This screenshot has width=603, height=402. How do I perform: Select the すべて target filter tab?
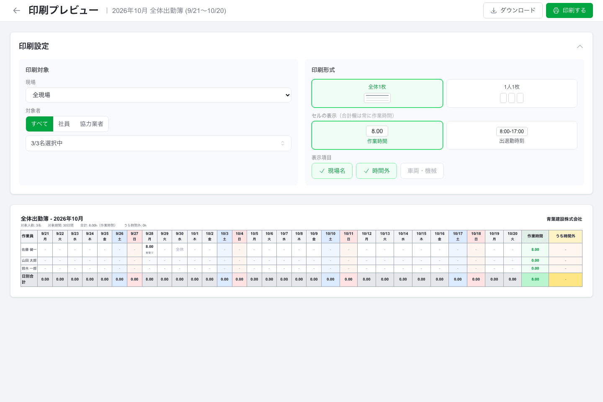coord(40,124)
